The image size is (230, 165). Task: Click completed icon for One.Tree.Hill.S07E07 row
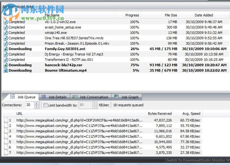click(6, 38)
